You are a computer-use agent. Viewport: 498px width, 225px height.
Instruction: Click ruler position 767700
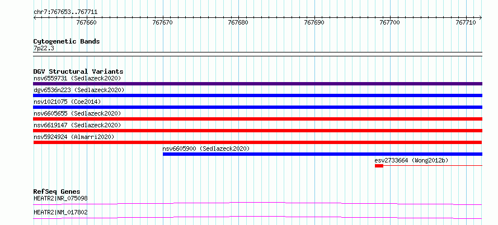click(391, 22)
